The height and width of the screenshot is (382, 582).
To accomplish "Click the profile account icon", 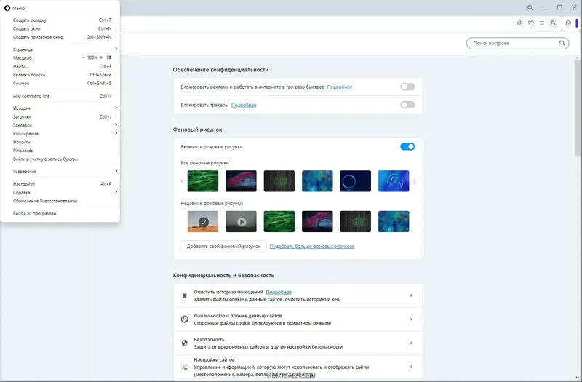I will (x=553, y=23).
